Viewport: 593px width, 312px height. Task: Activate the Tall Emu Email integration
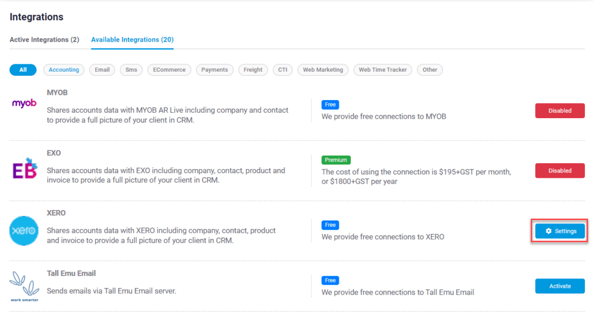(x=560, y=287)
